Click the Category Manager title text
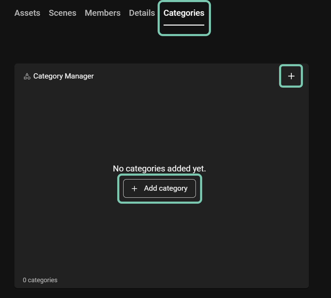Viewport: 331px width, 298px height. click(64, 76)
